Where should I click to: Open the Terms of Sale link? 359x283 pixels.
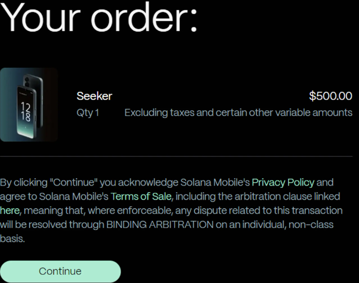[x=141, y=197]
